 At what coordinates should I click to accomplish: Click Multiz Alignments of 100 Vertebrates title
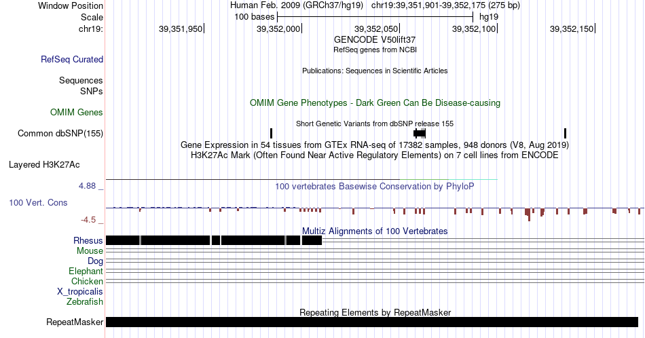[x=375, y=231]
